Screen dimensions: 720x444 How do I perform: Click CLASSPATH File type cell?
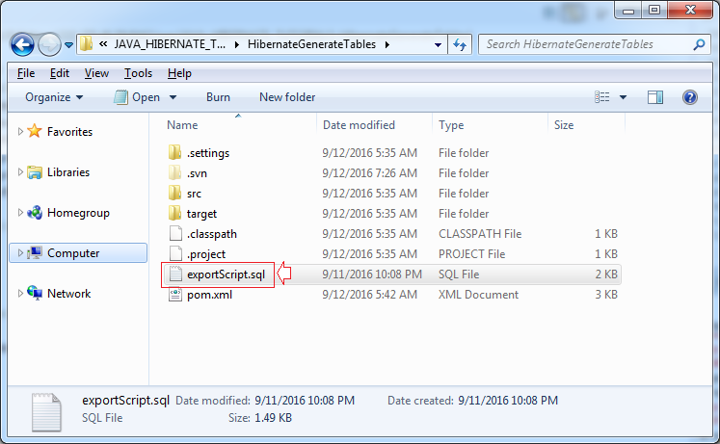[x=480, y=234]
